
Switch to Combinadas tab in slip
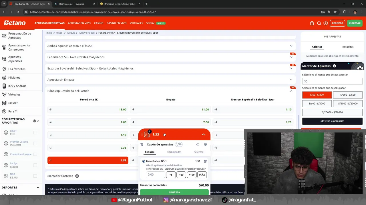(x=174, y=152)
